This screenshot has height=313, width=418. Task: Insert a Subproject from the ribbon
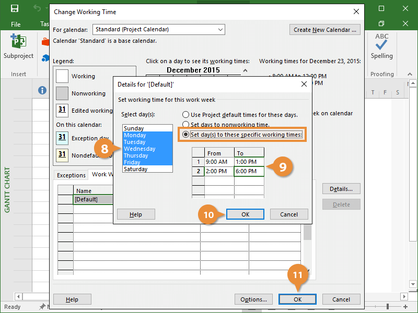[x=18, y=47]
